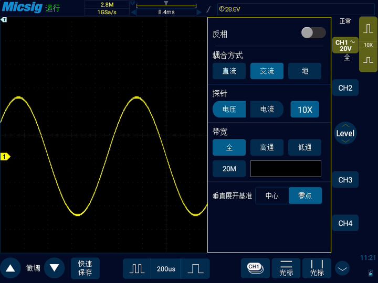Screen dimensions: 378x283
Task: Switch to channel CH4
Action: [345, 223]
